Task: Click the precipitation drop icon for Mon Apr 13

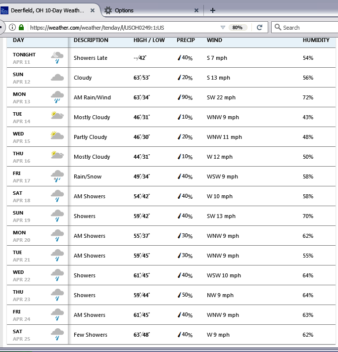Action: pyautogui.click(x=179, y=97)
